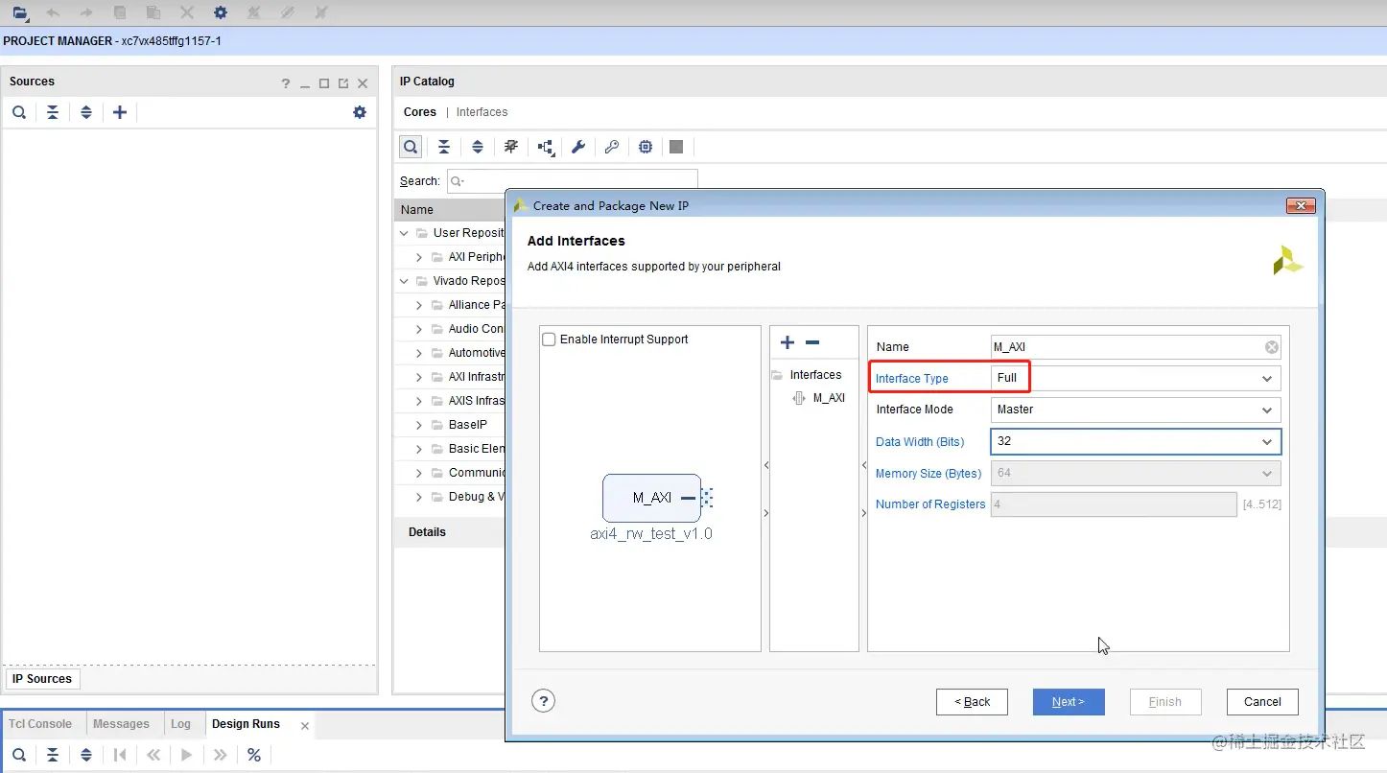Show help for the Sources panel
Screen dimensions: 1387x773
pos(285,83)
